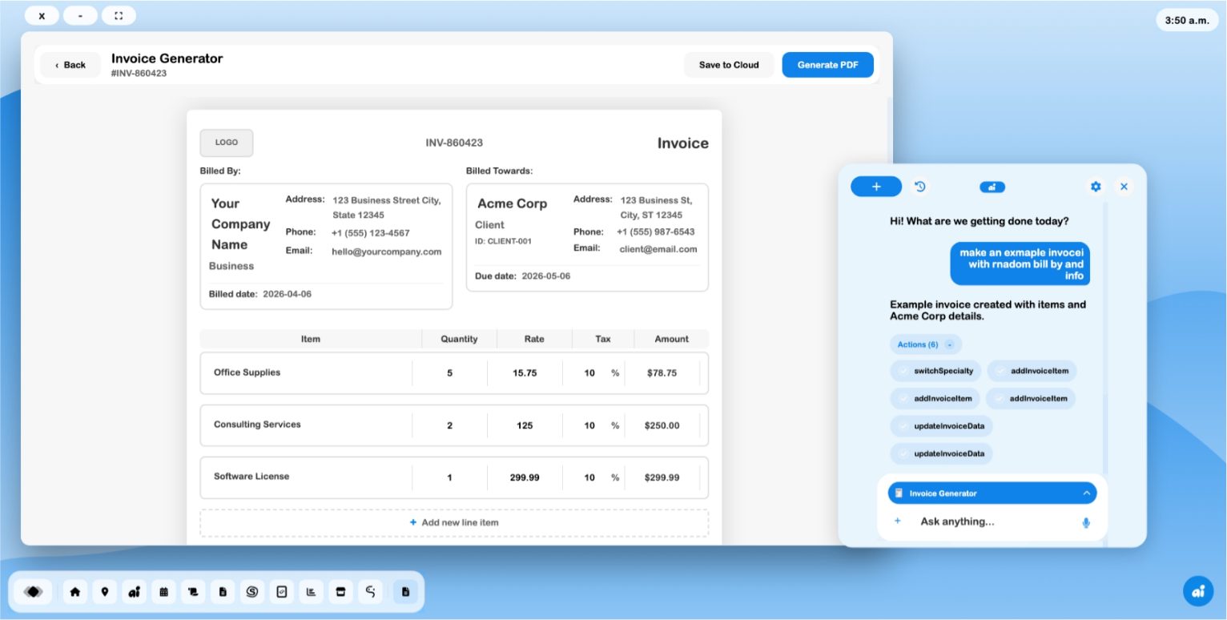Click the switchSpecialty action chip
1227x620 pixels.
(x=935, y=371)
